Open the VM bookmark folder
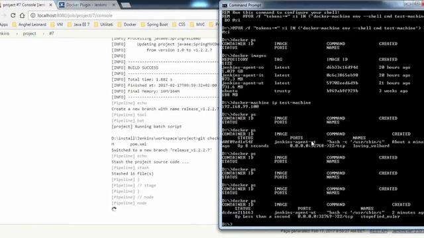The image size is (424, 238). (x=57, y=24)
